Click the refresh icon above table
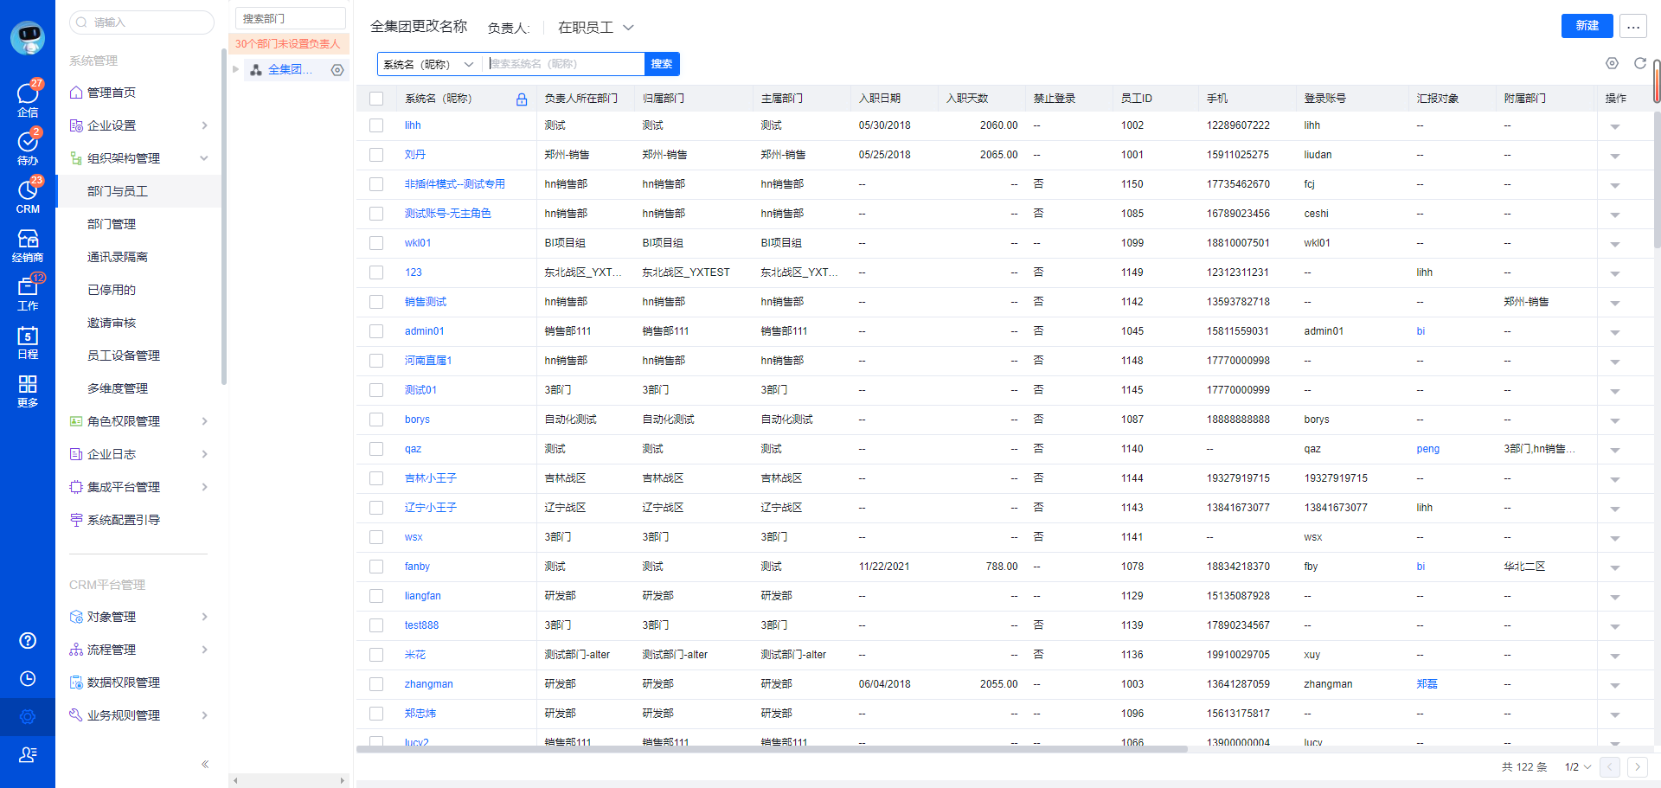This screenshot has width=1661, height=788. (1639, 63)
